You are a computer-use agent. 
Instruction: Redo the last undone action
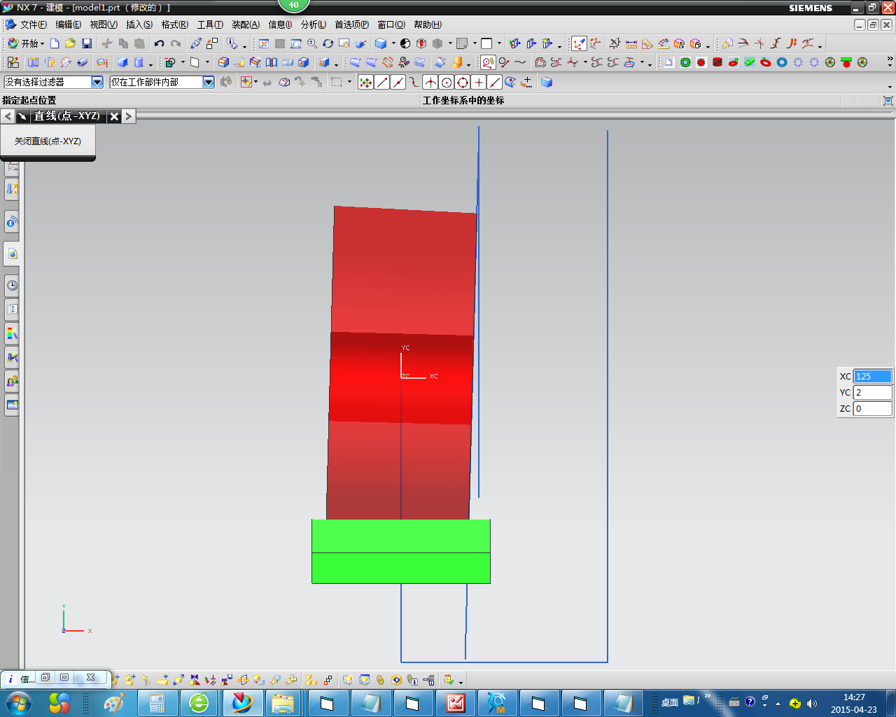click(176, 43)
